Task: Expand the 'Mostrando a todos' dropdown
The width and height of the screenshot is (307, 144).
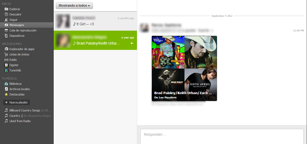Action: click(74, 6)
